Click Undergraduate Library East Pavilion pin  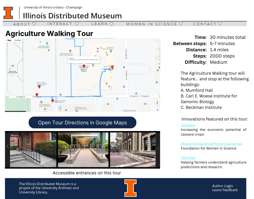tap(13, 66)
